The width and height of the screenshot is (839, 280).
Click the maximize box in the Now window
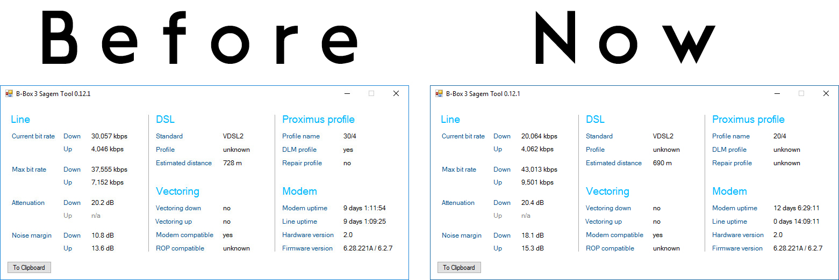pos(801,93)
